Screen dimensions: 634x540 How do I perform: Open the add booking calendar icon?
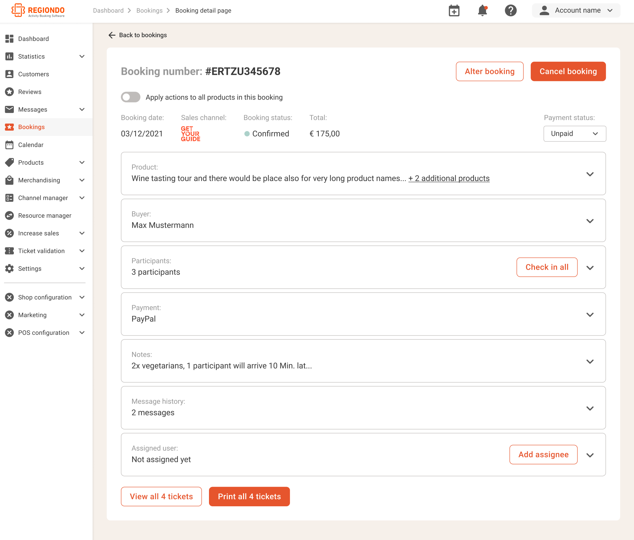pos(454,11)
